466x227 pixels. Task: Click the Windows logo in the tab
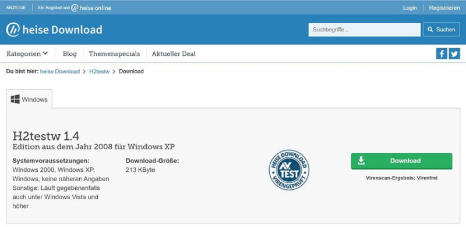[x=15, y=99]
